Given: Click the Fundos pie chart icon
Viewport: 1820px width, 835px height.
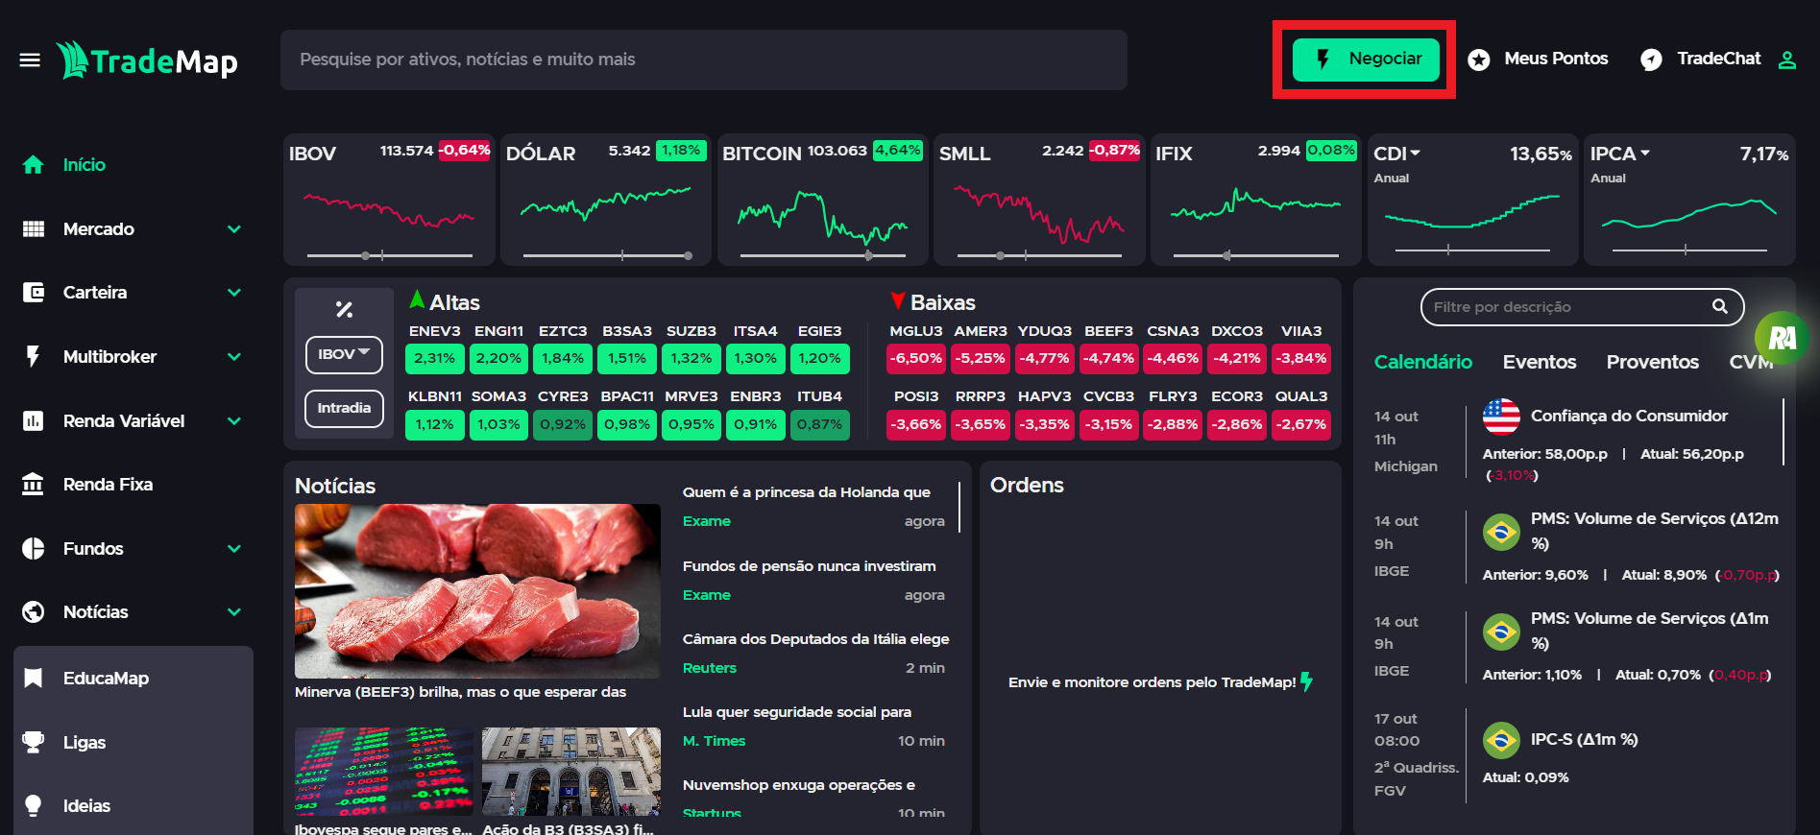Looking at the screenshot, I should coord(34,549).
